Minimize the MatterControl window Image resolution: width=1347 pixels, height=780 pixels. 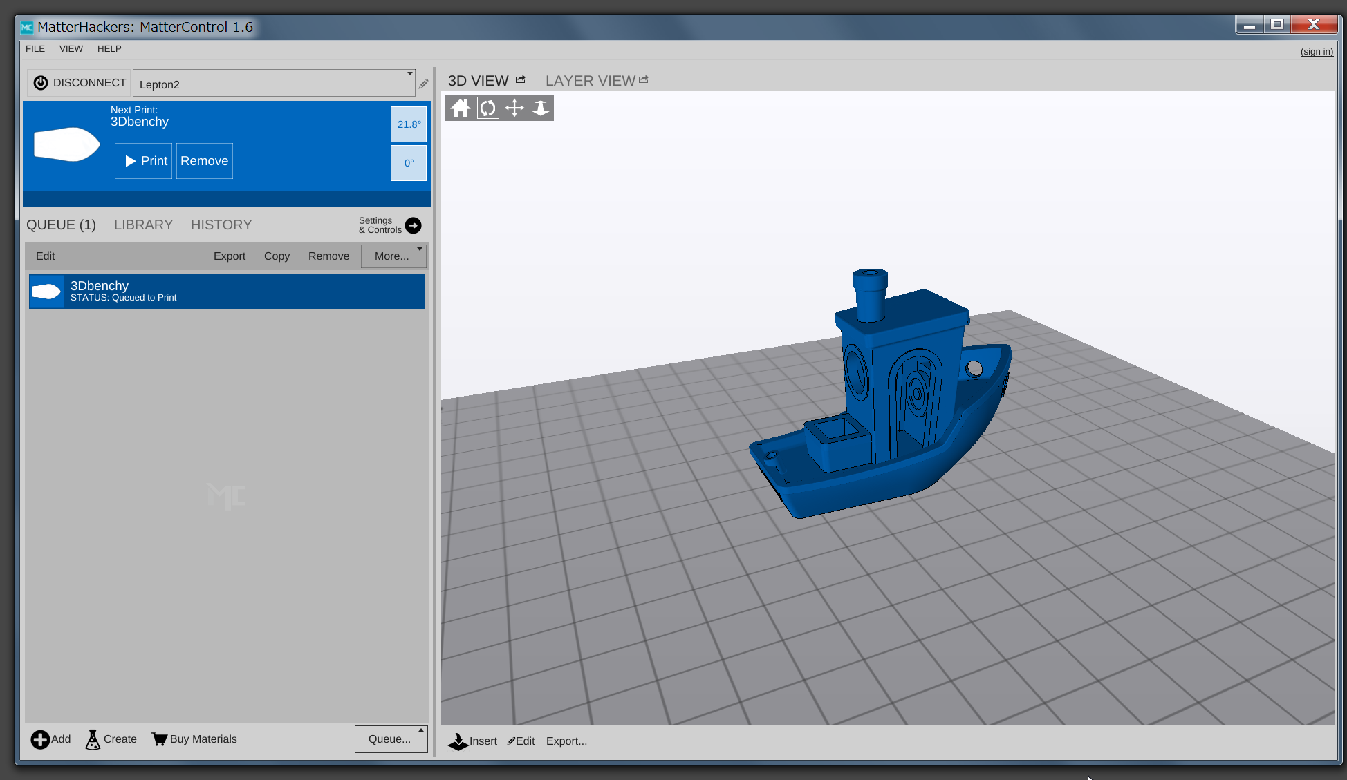[1250, 25]
